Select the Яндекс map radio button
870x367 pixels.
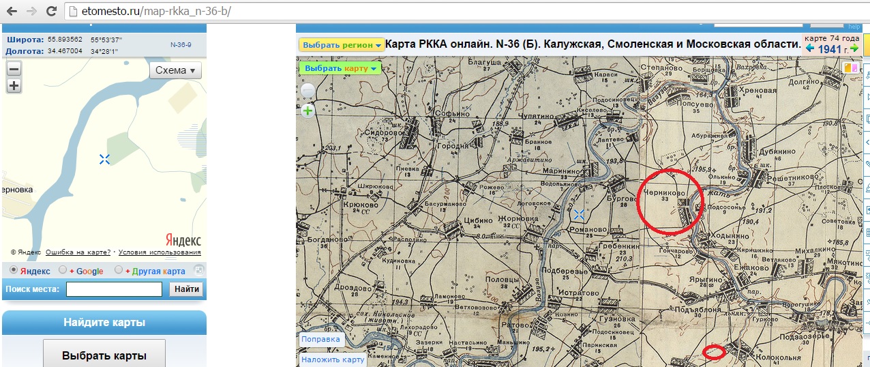(14, 270)
